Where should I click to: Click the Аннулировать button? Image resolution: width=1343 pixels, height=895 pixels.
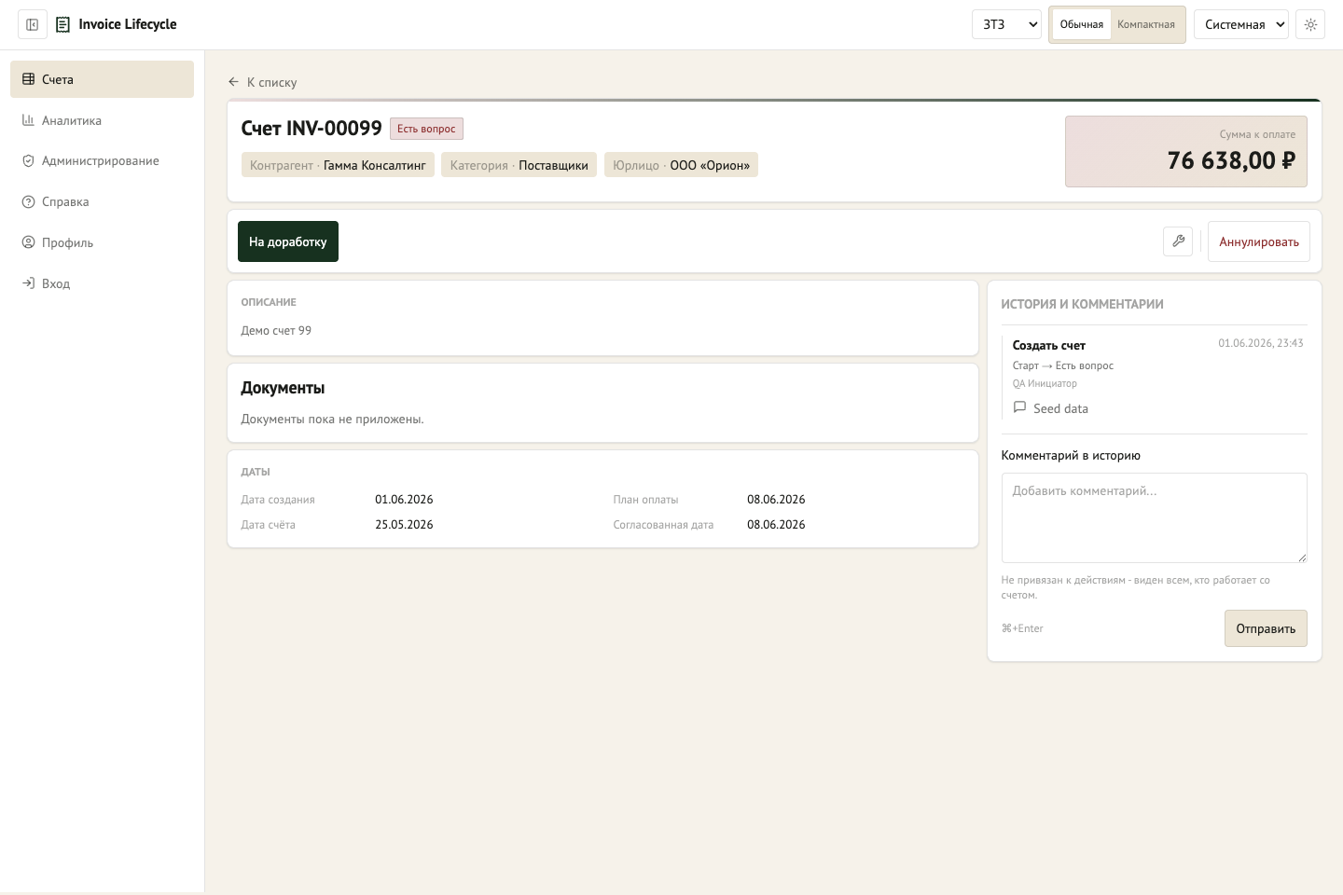coord(1259,241)
